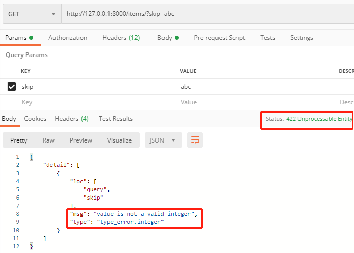Switch to the Preview response view
354x253 pixels.
(81, 140)
